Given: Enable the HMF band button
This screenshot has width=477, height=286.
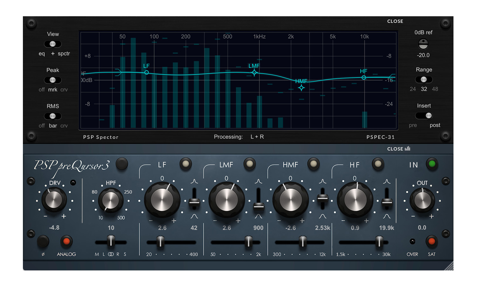Looking at the screenshot, I should click(314, 164).
